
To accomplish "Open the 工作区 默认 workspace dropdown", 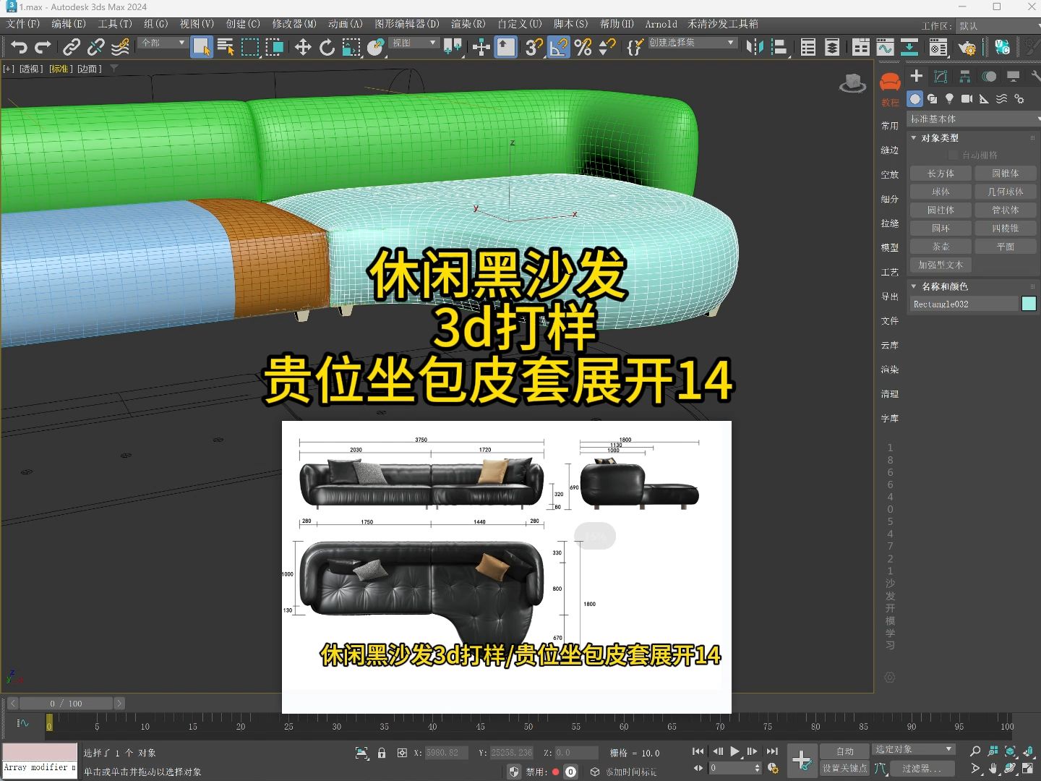I will [998, 26].
